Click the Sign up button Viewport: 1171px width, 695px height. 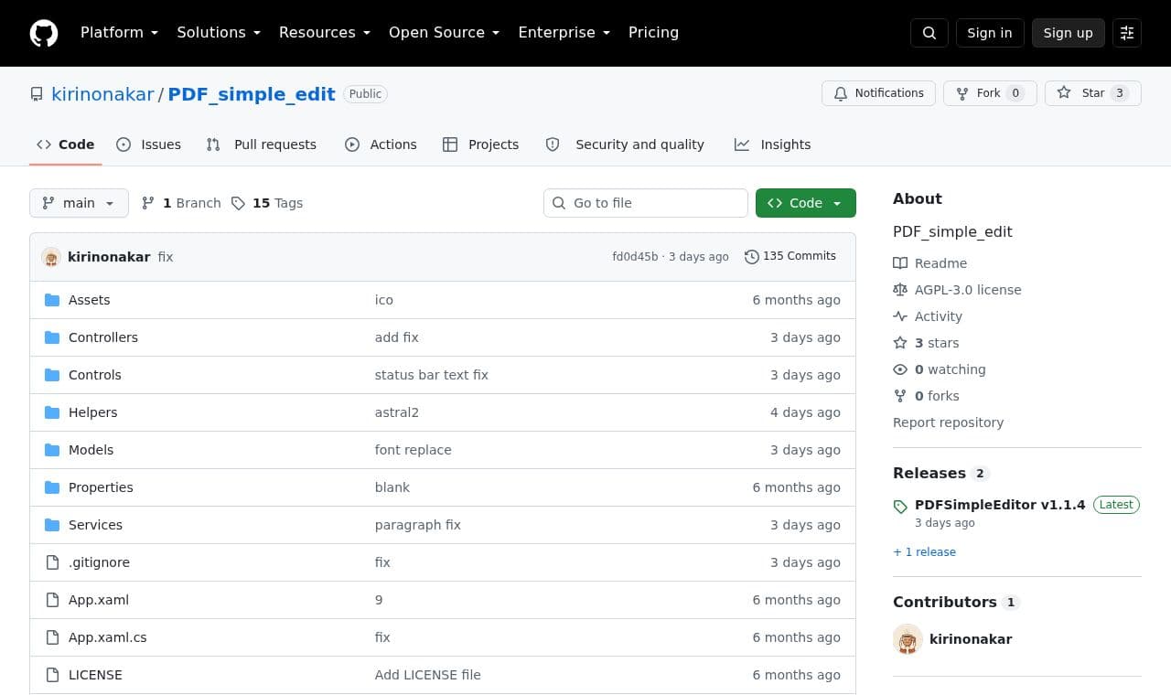(x=1069, y=33)
